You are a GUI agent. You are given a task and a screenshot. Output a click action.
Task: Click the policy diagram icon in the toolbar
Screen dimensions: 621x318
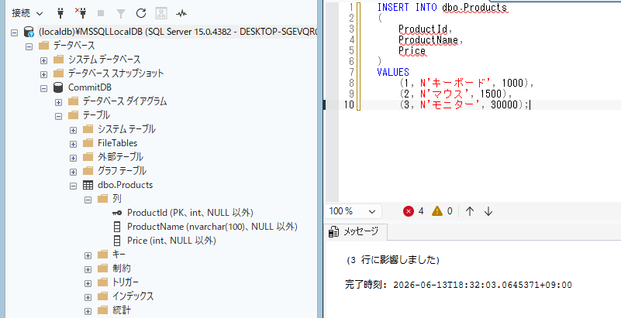[x=161, y=13]
